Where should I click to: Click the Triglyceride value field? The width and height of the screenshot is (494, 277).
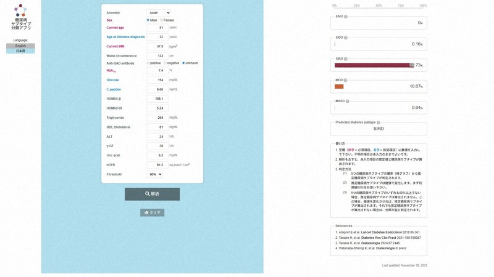[x=157, y=118]
